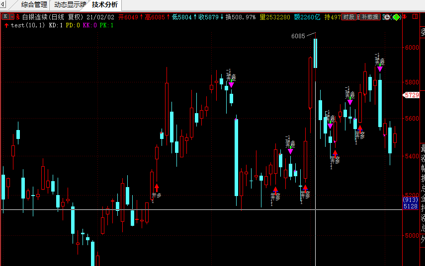Viewport: 425px width, 266px height.
Task: Click the 补数据 button
Action: [x=370, y=17]
